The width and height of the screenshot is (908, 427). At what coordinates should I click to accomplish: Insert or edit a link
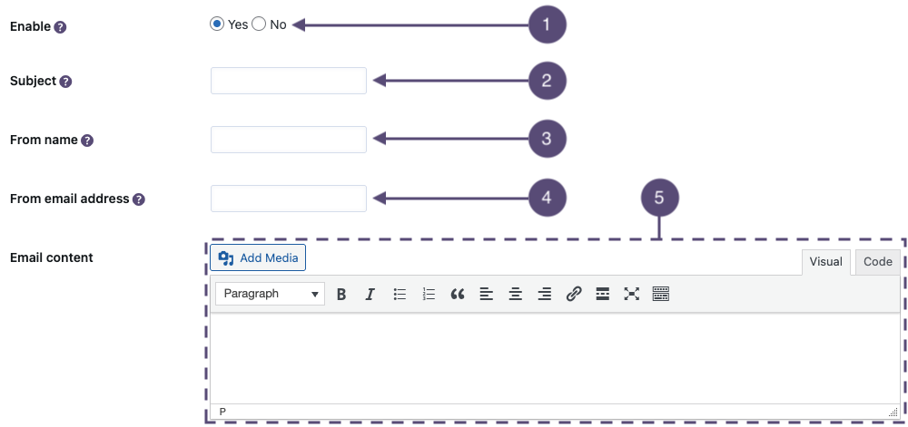[x=574, y=294]
